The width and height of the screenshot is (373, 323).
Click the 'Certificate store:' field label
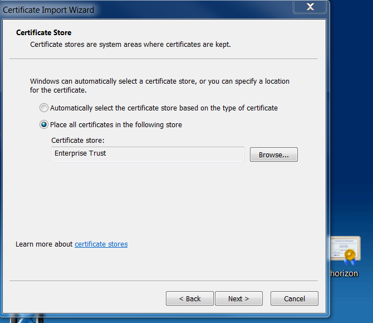(77, 140)
